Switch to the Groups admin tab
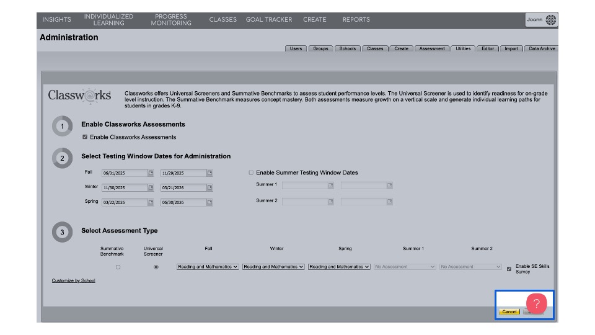 [x=320, y=48]
